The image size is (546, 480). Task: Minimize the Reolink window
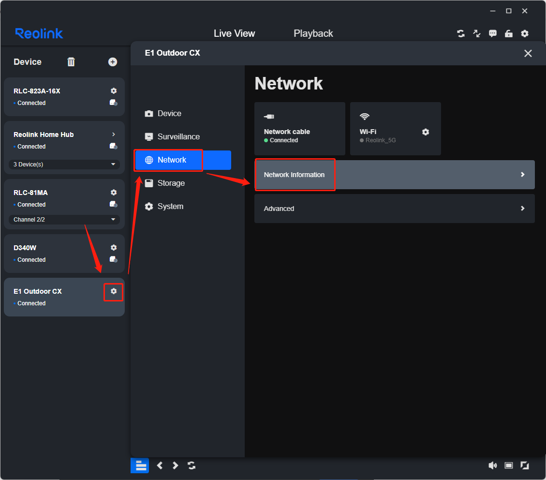493,11
